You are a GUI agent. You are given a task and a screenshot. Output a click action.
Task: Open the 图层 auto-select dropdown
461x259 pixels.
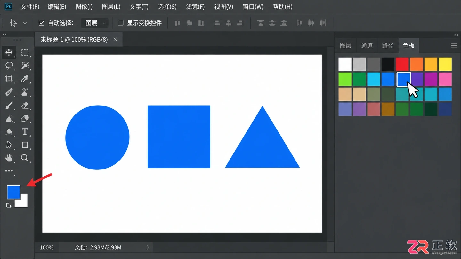pyautogui.click(x=95, y=23)
